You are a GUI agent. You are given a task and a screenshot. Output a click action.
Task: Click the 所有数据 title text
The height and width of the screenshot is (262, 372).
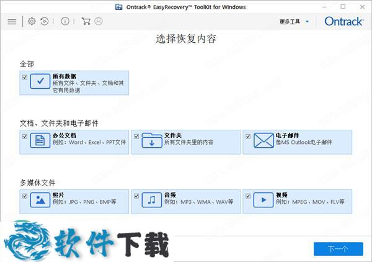(x=64, y=76)
